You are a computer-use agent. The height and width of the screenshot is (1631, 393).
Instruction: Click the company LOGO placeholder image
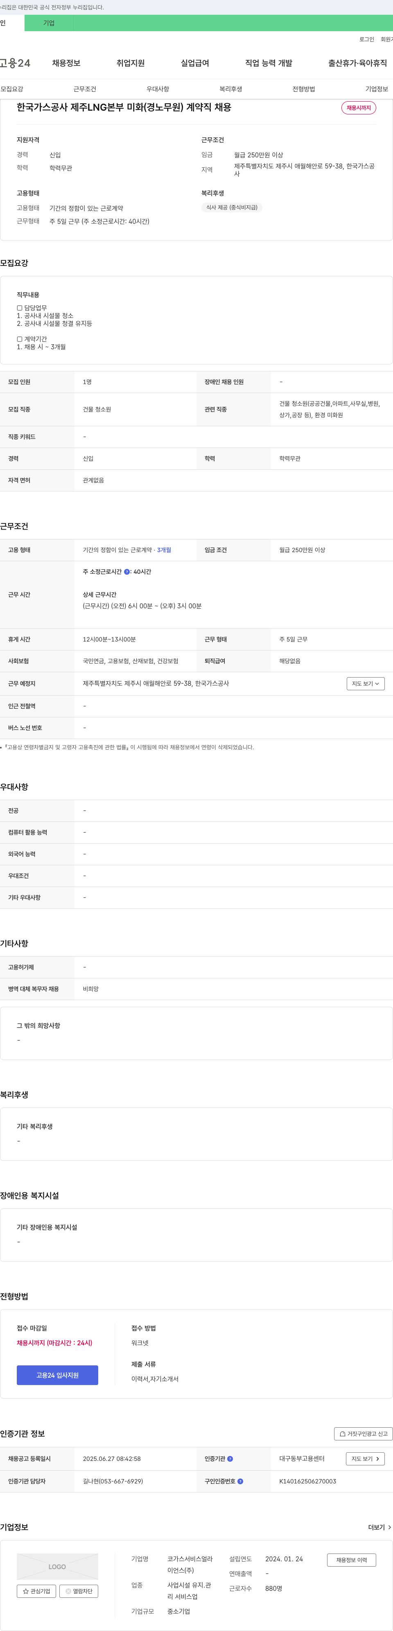click(57, 1566)
